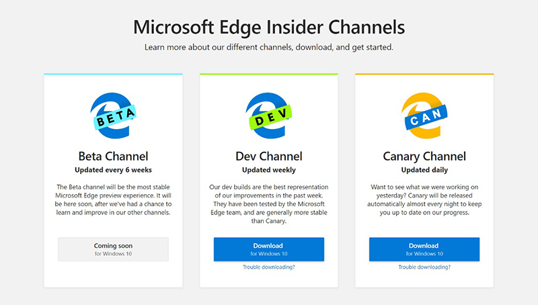Download the Dev Channel build
The width and height of the screenshot is (538, 305).
click(x=268, y=249)
